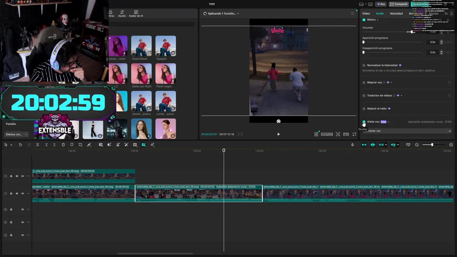Add keyframe for Aparición progresiva

point(448,42)
